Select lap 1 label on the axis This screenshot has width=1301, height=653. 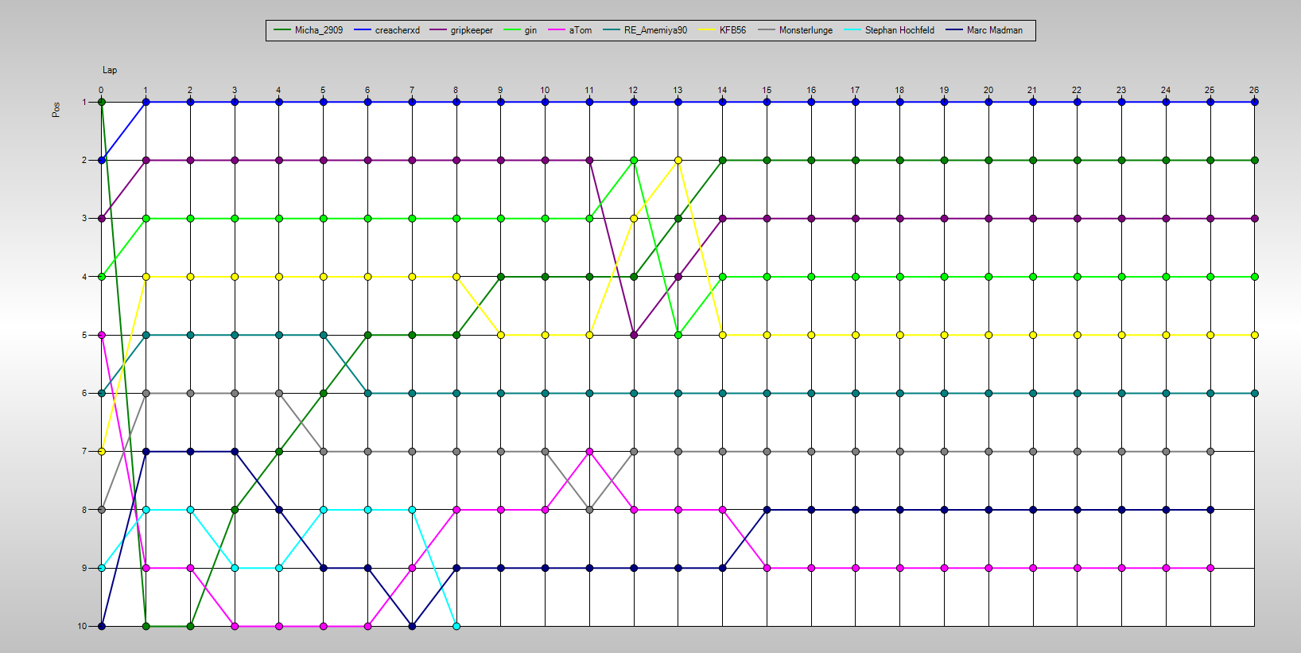146,90
